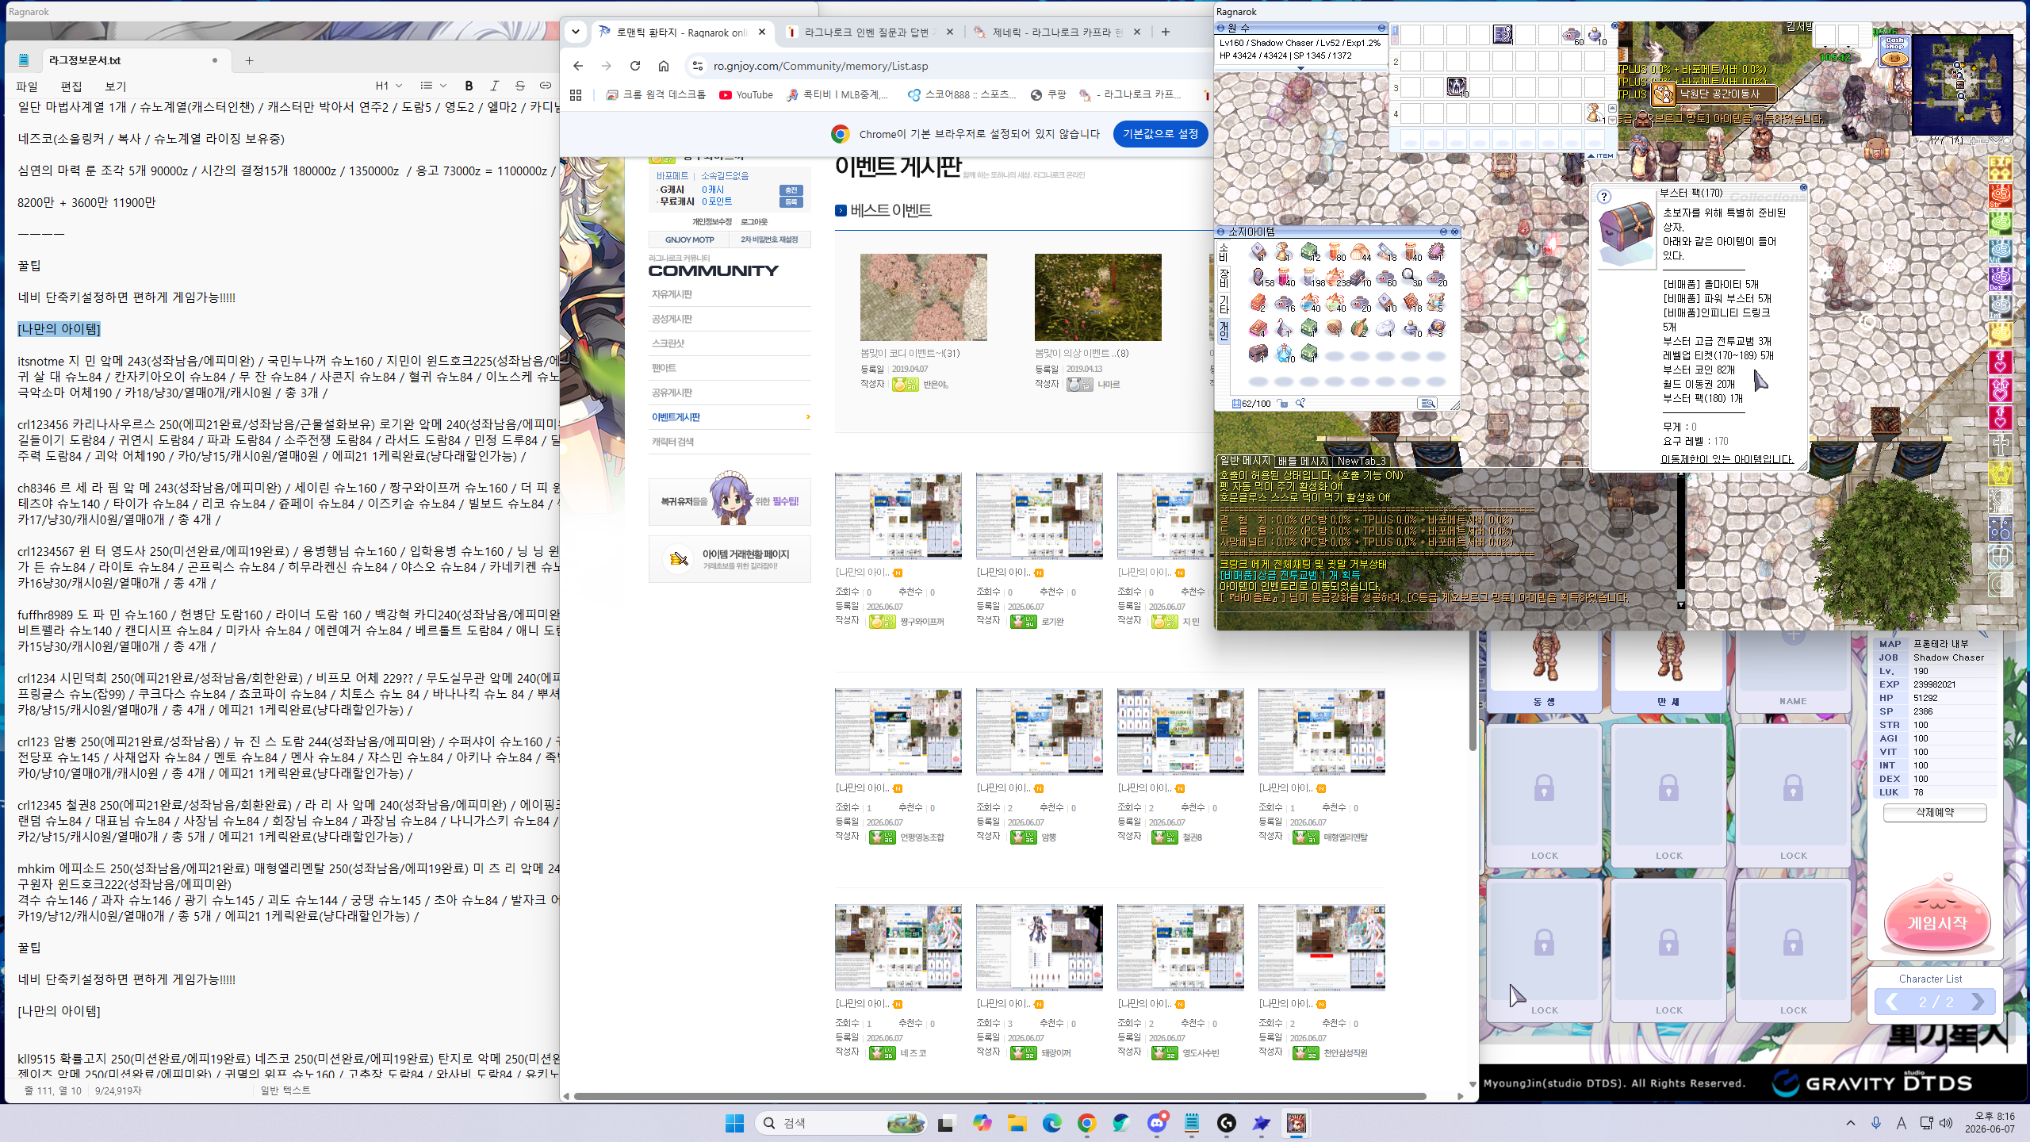Open a new tab in Notepad
Viewport: 2030px width, 1142px height.
249,60
